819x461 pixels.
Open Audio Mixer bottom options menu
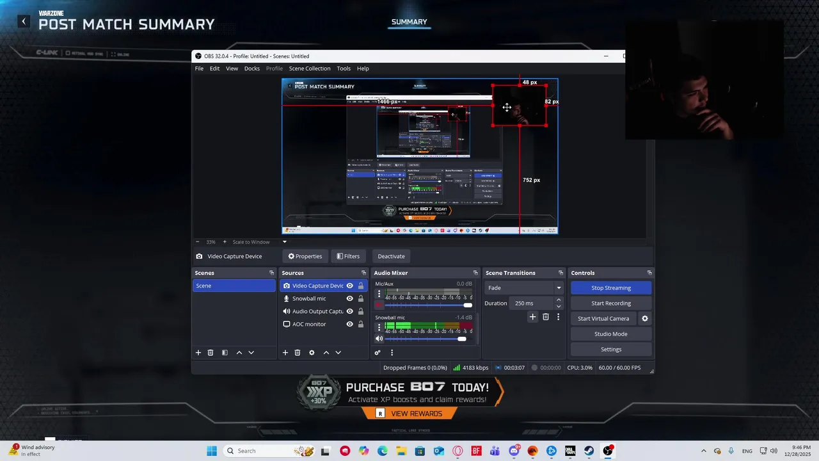(392, 353)
